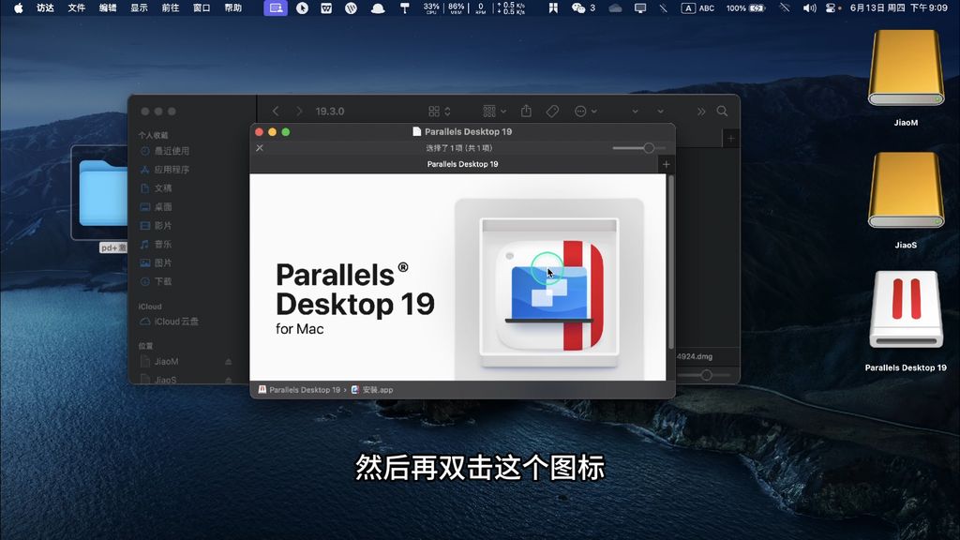Add a new tab in the back Finder window

730,139
